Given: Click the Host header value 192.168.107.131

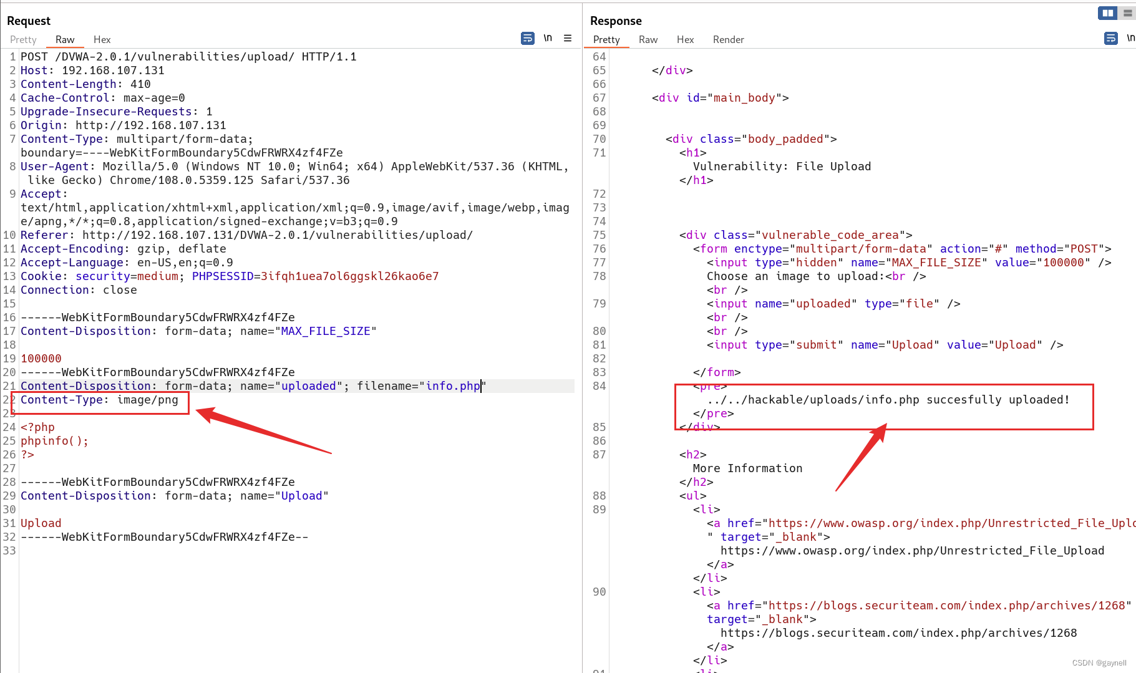Looking at the screenshot, I should click(113, 70).
